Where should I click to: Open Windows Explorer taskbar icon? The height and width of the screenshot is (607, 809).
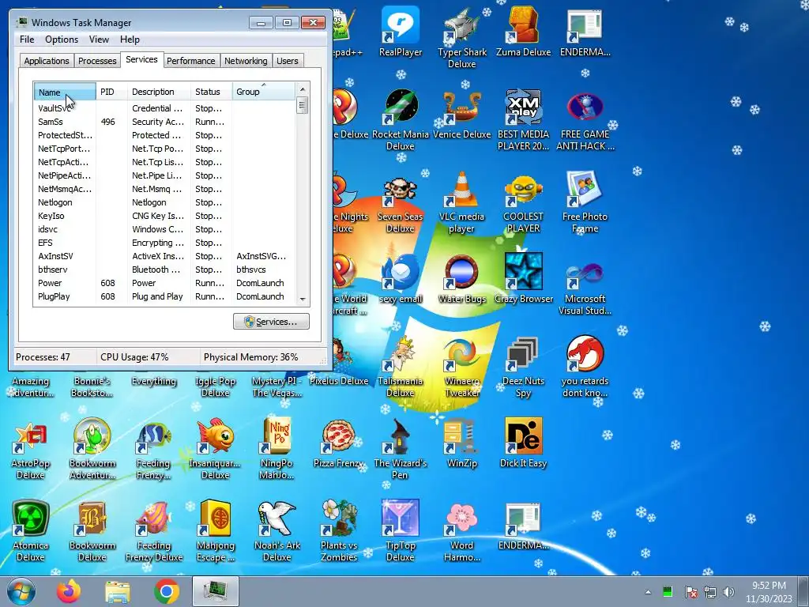coord(118,591)
